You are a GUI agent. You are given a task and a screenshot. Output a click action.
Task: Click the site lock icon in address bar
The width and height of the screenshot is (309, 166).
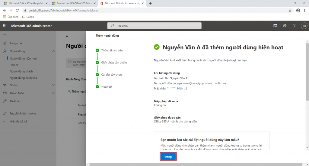coord(25,11)
